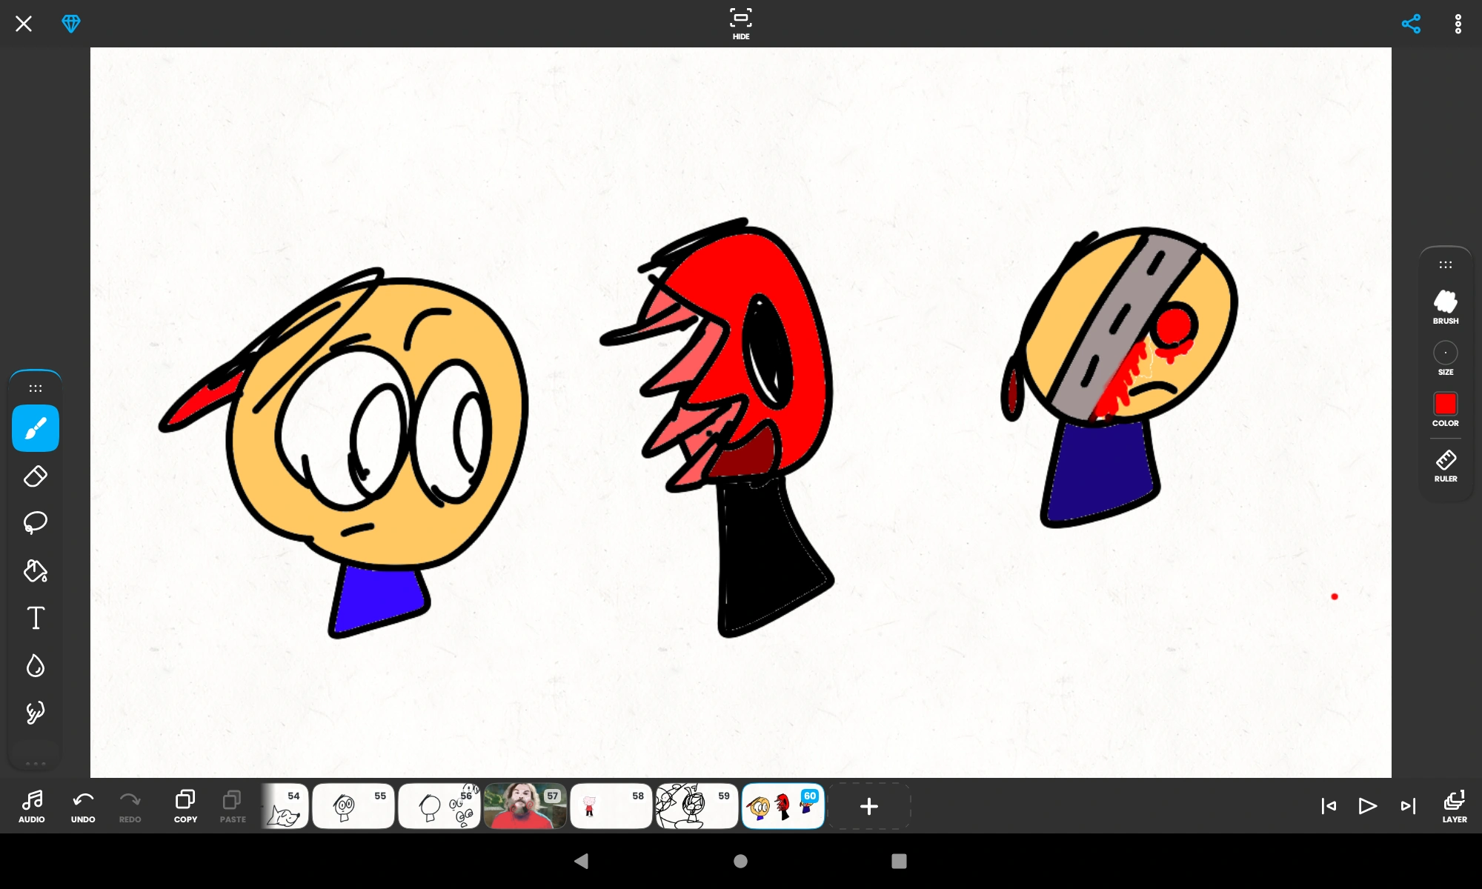Open the three-dot overflow menu
Viewport: 1482px width, 889px height.
click(1458, 24)
